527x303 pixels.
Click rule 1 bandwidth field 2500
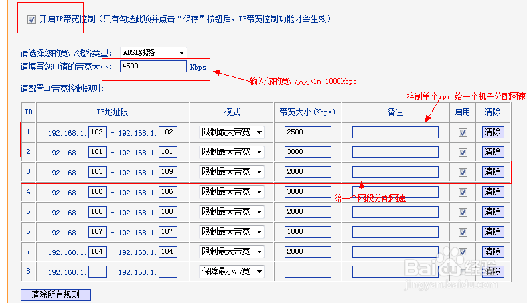(307, 132)
